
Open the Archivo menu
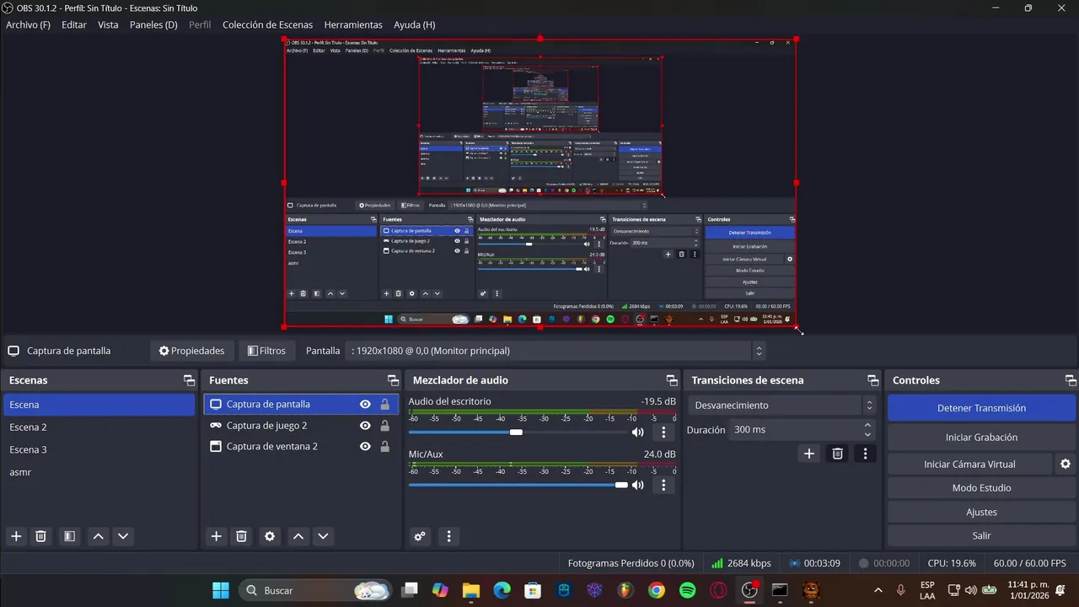(x=28, y=24)
